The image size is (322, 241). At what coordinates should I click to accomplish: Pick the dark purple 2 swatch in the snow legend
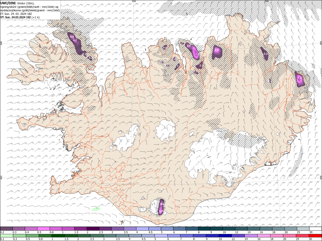[93, 229]
